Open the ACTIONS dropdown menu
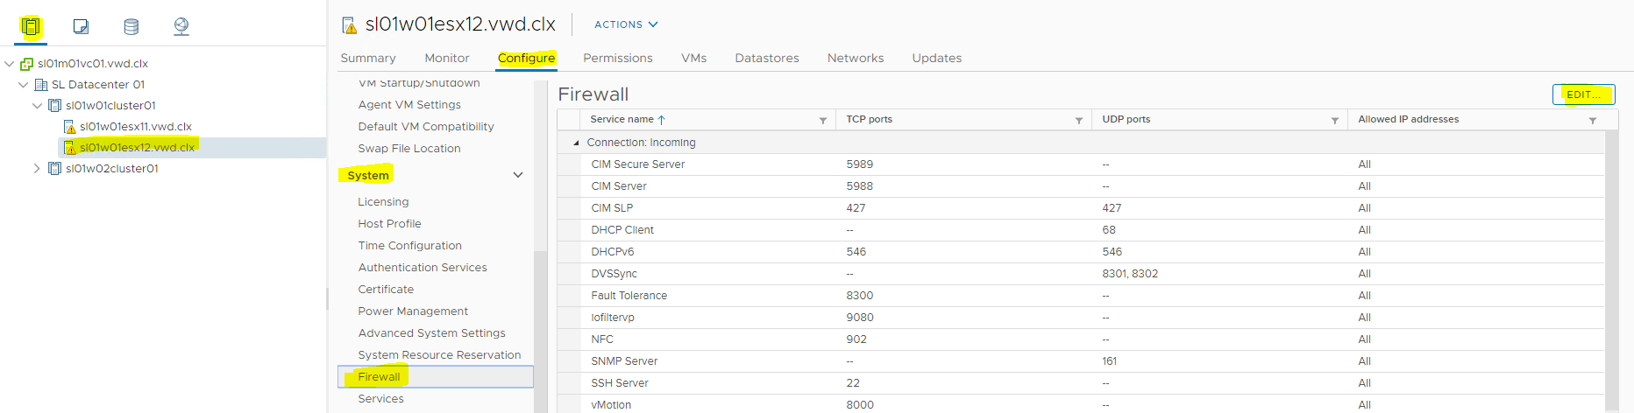Viewport: 1634px width, 413px height. [x=626, y=24]
